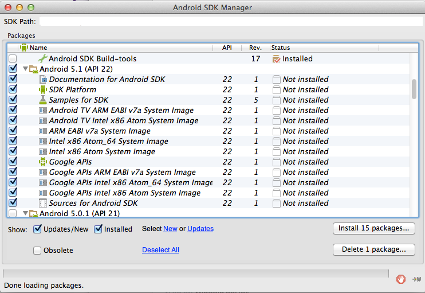Screen dimensions: 425x293
Task: Toggle the Installed filter checkbox
Action: click(x=98, y=229)
